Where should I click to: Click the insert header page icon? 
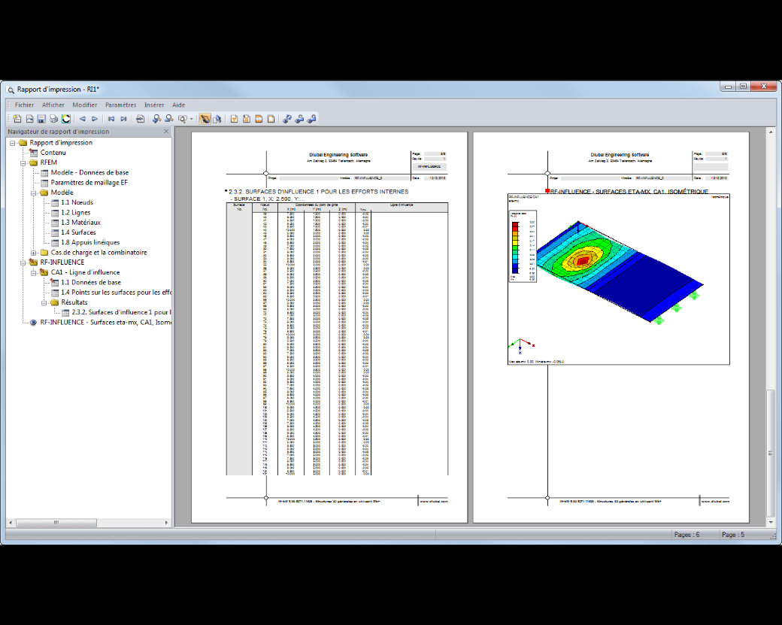point(234,119)
